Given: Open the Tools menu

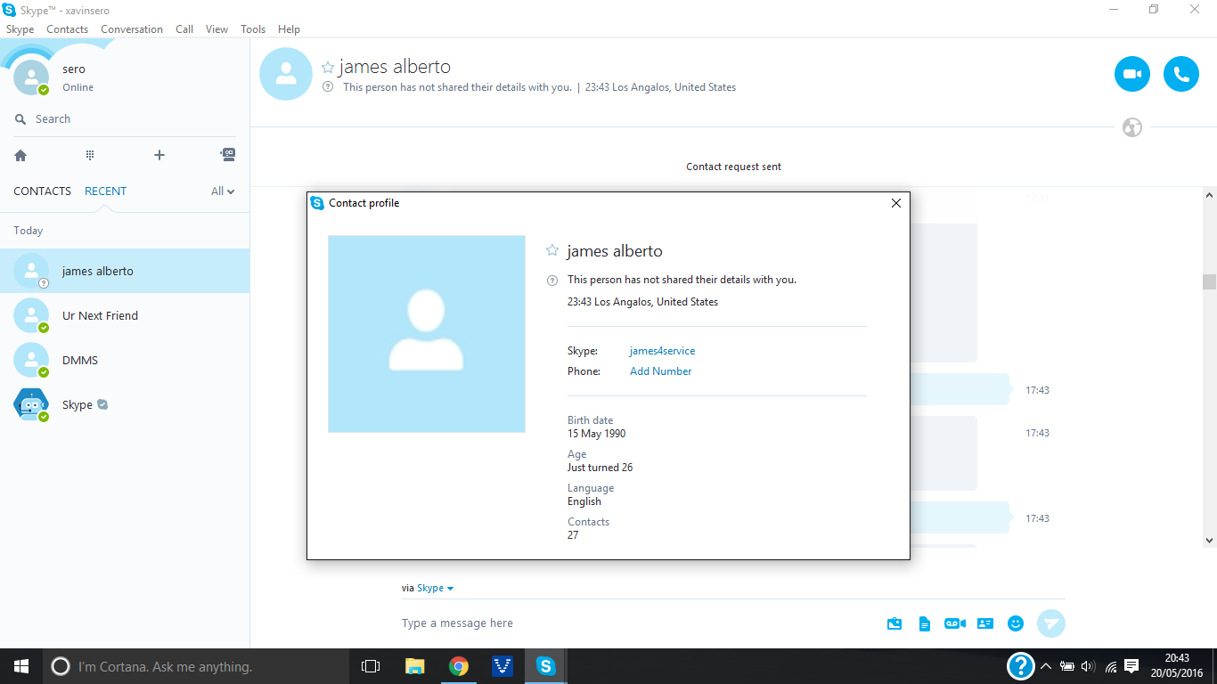Looking at the screenshot, I should point(253,29).
